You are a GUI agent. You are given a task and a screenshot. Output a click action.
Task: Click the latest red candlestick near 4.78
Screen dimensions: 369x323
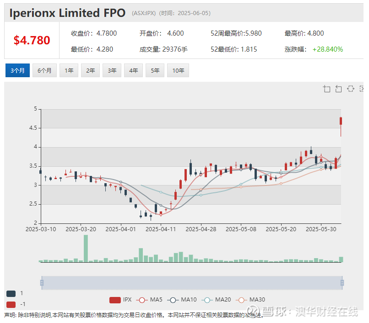pos(341,121)
